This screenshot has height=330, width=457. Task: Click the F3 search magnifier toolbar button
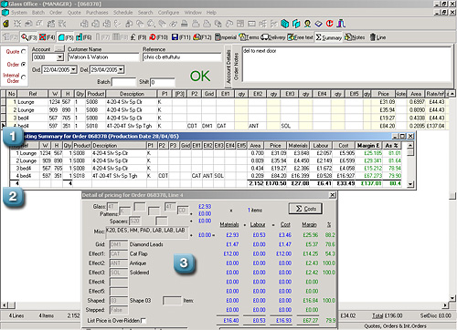(x=28, y=37)
